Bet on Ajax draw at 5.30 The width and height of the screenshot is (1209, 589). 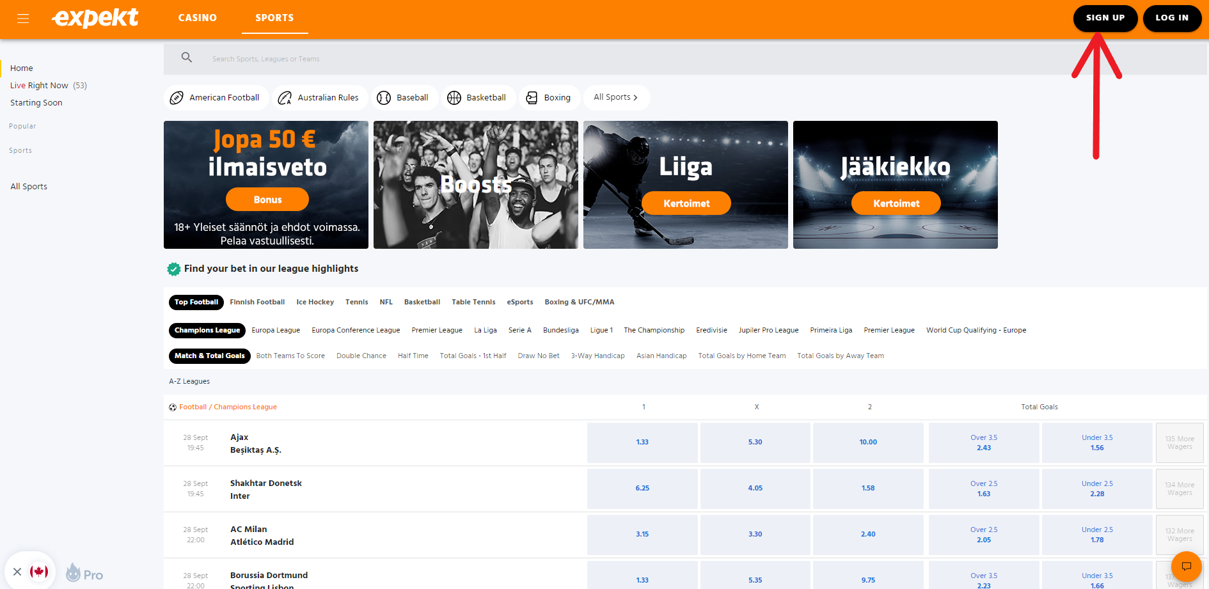coord(755,443)
